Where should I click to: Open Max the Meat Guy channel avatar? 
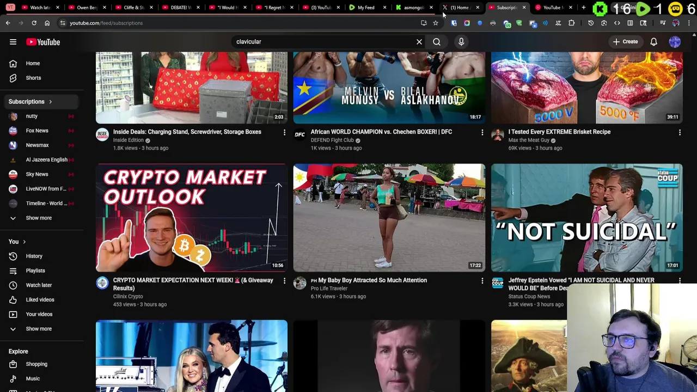[498, 135]
